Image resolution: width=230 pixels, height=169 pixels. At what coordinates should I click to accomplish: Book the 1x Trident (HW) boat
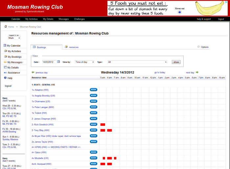(x=93, y=113)
